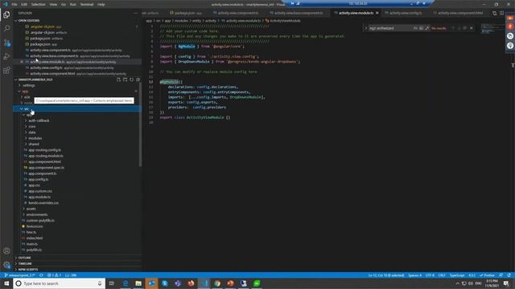Viewport: 515px width, 289px height.
Task: Open the Explorer view in activity bar
Action: click(6, 14)
